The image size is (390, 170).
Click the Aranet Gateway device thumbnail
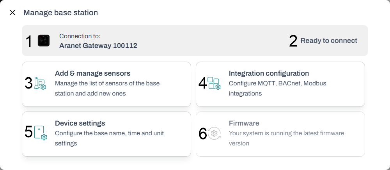pos(44,41)
